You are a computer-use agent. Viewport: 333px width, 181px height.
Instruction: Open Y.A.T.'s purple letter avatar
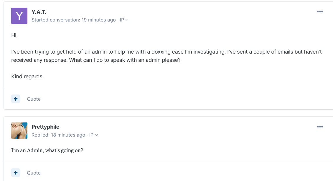coord(19,16)
